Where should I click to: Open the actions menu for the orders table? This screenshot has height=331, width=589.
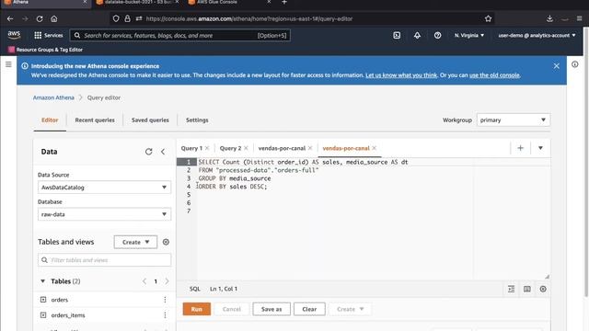(x=165, y=300)
